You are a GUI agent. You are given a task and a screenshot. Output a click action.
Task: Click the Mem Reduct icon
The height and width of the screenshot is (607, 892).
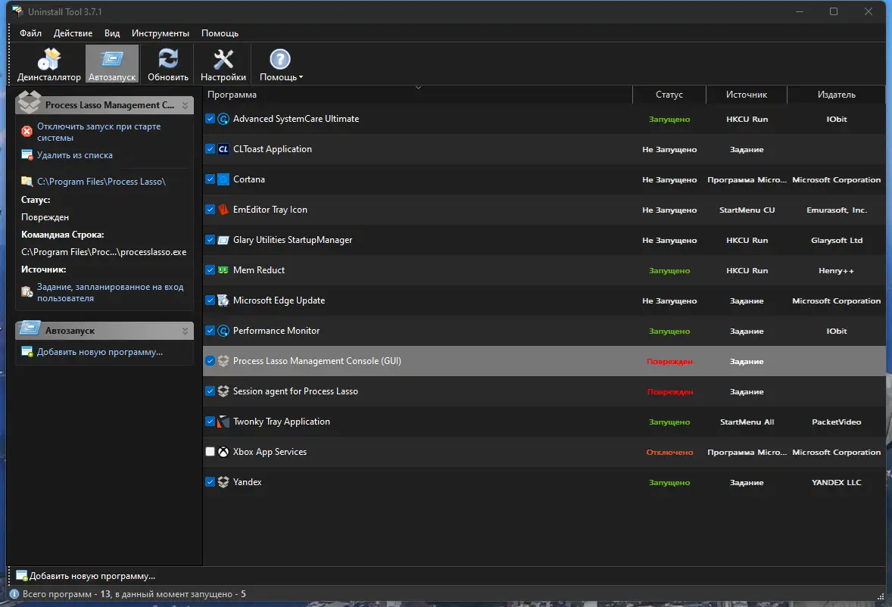pos(223,270)
